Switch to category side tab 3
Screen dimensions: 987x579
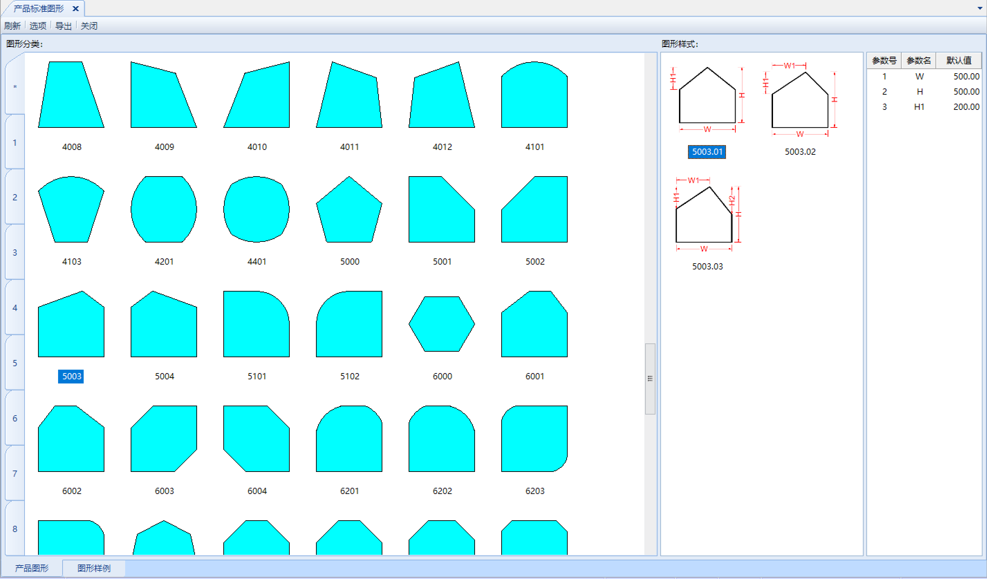(x=15, y=253)
